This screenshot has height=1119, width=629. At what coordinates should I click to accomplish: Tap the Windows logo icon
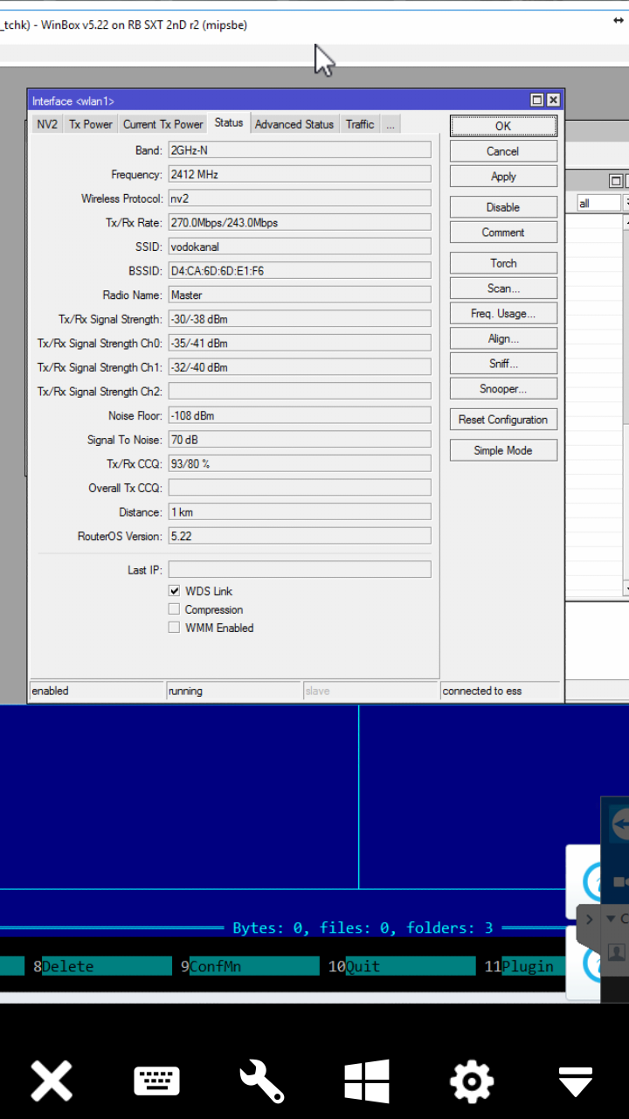click(367, 1081)
